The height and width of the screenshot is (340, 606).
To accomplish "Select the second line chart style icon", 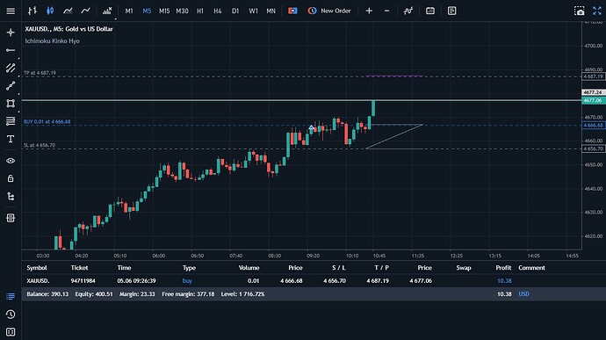I will tap(85, 11).
